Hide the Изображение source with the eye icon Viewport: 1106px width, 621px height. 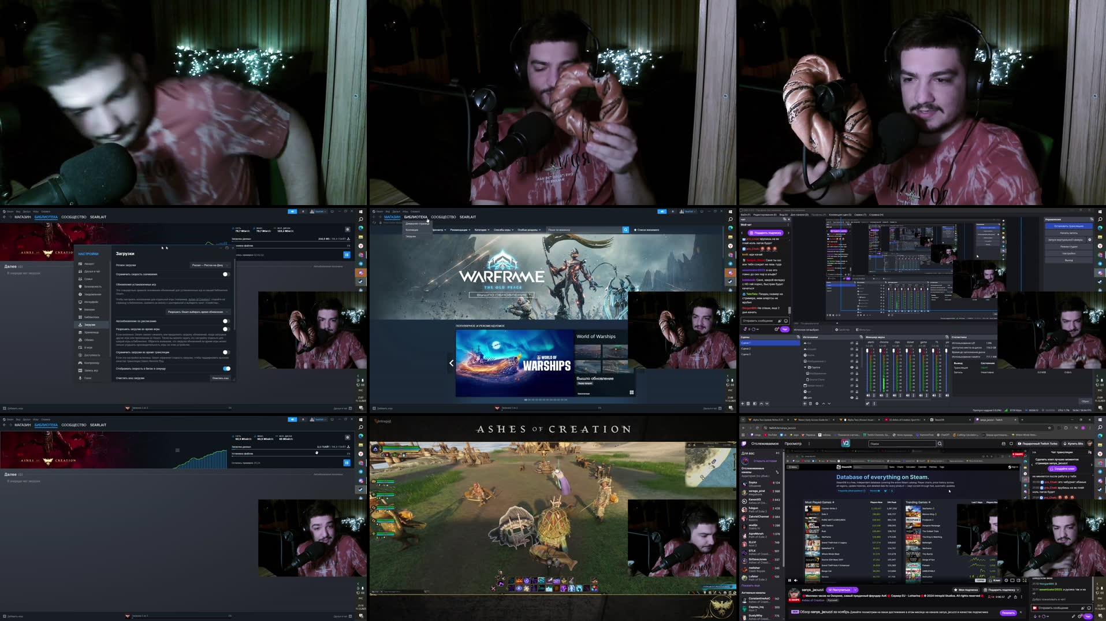(x=851, y=373)
